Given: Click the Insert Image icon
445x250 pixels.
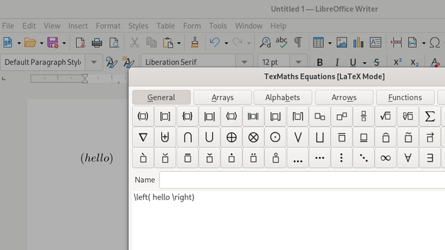Looking at the screenshot, I should click(342, 43).
